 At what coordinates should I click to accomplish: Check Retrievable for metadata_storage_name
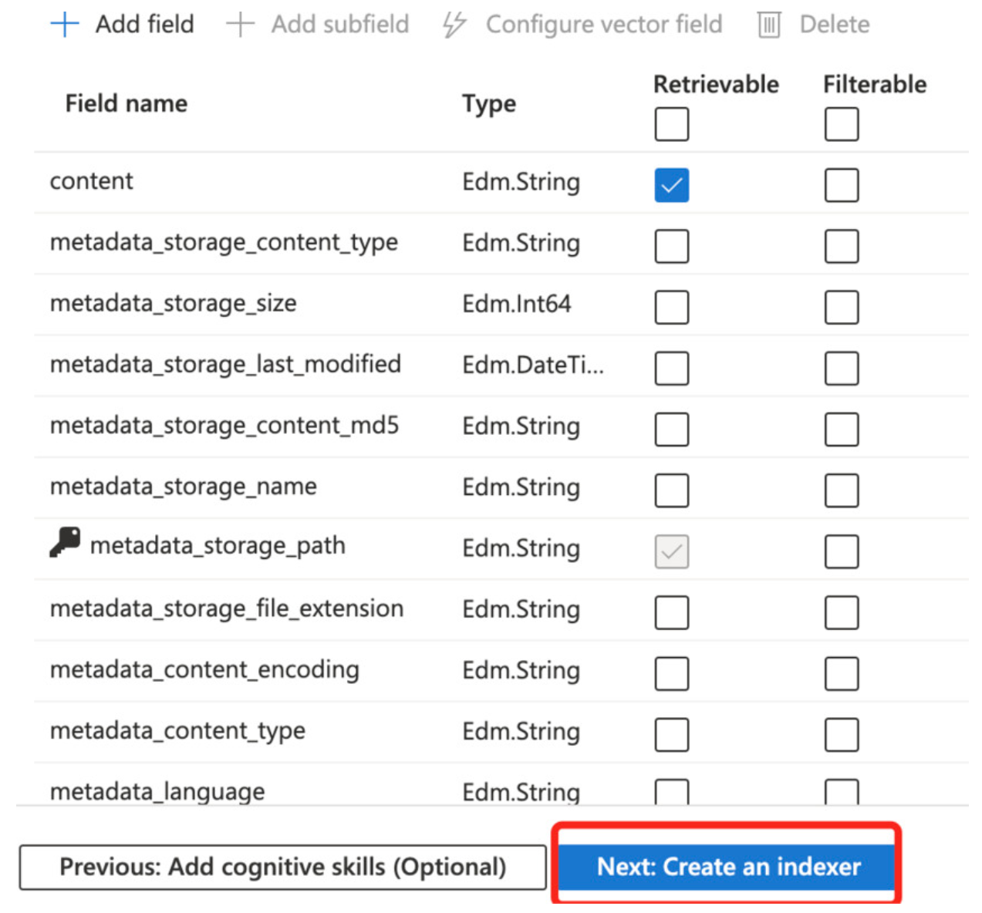(x=671, y=490)
